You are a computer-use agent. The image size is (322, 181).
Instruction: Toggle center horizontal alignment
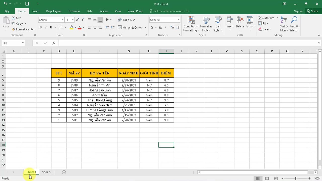point(95,27)
